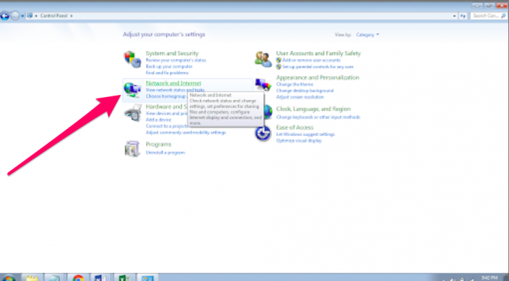Click the Programs category icon
Image resolution: width=509 pixels, height=281 pixels.
[x=132, y=149]
